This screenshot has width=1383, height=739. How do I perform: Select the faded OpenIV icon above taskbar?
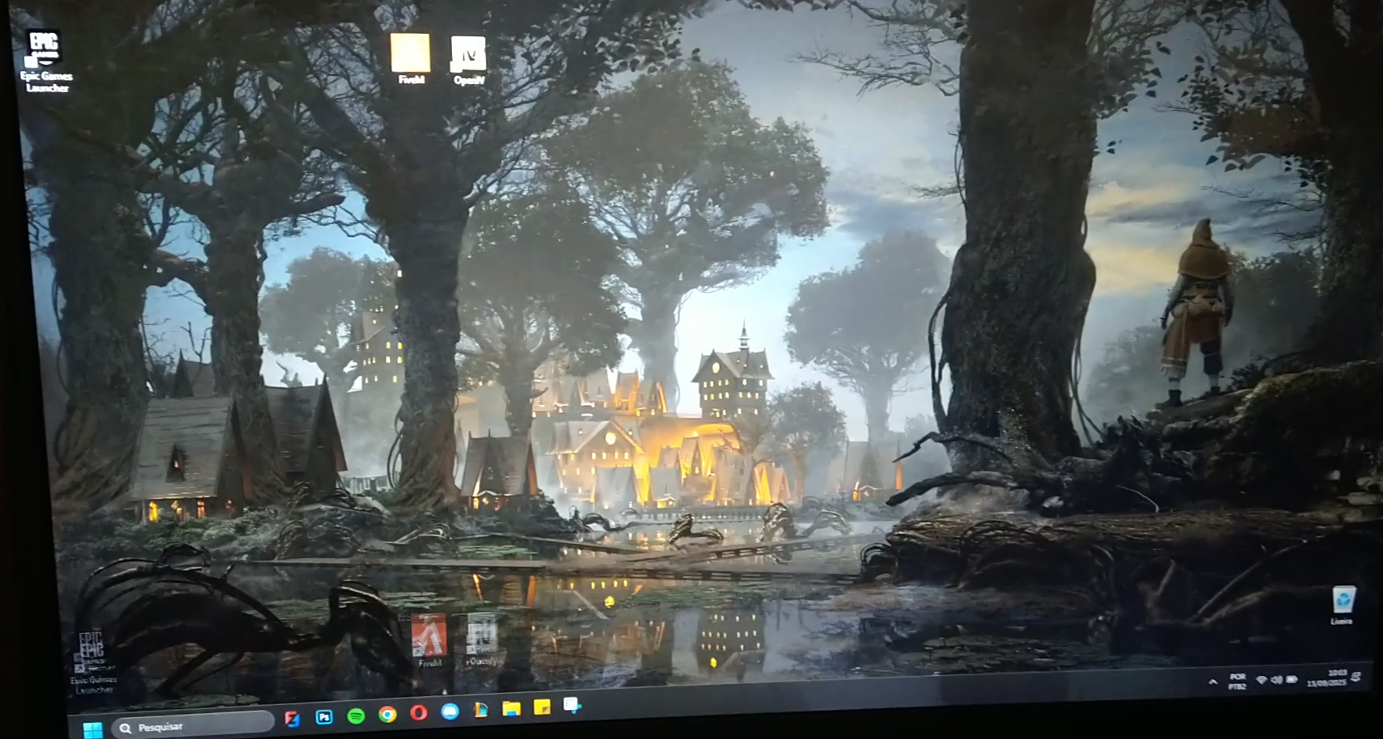pos(482,640)
